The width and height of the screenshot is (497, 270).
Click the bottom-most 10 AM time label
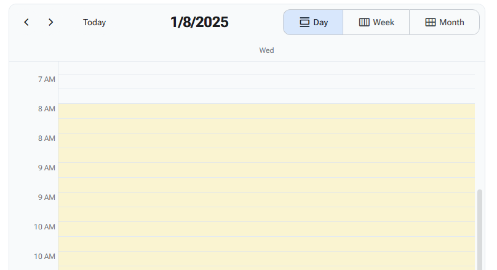click(x=44, y=256)
